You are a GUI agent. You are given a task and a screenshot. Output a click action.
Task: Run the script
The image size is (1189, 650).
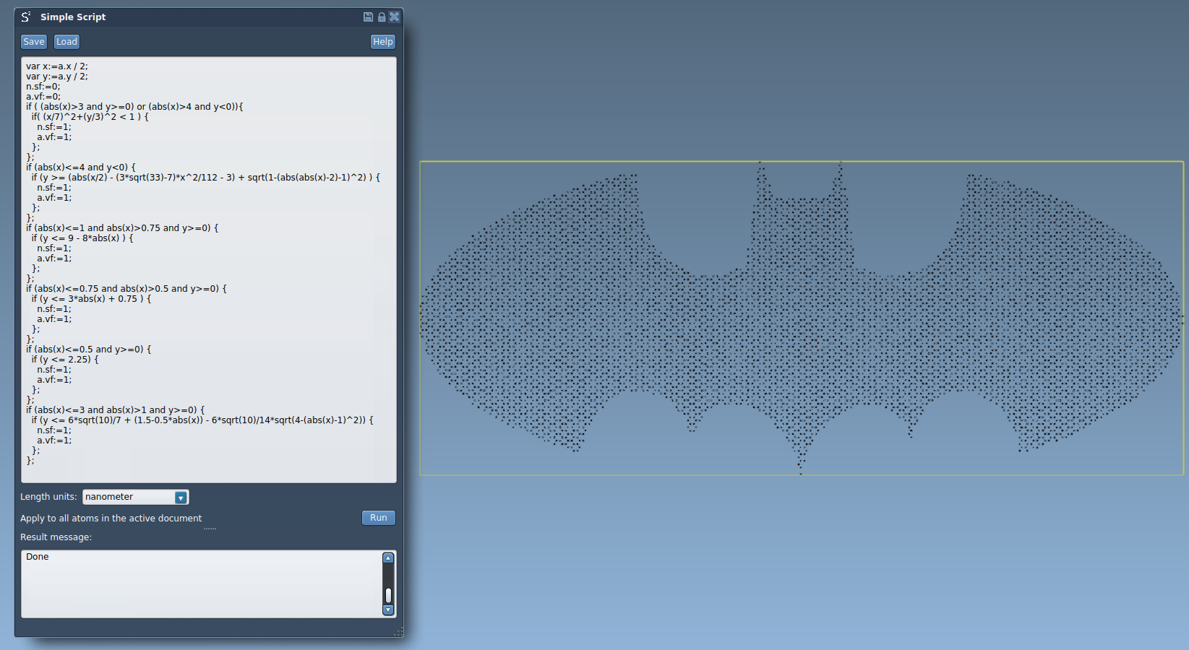coord(378,518)
